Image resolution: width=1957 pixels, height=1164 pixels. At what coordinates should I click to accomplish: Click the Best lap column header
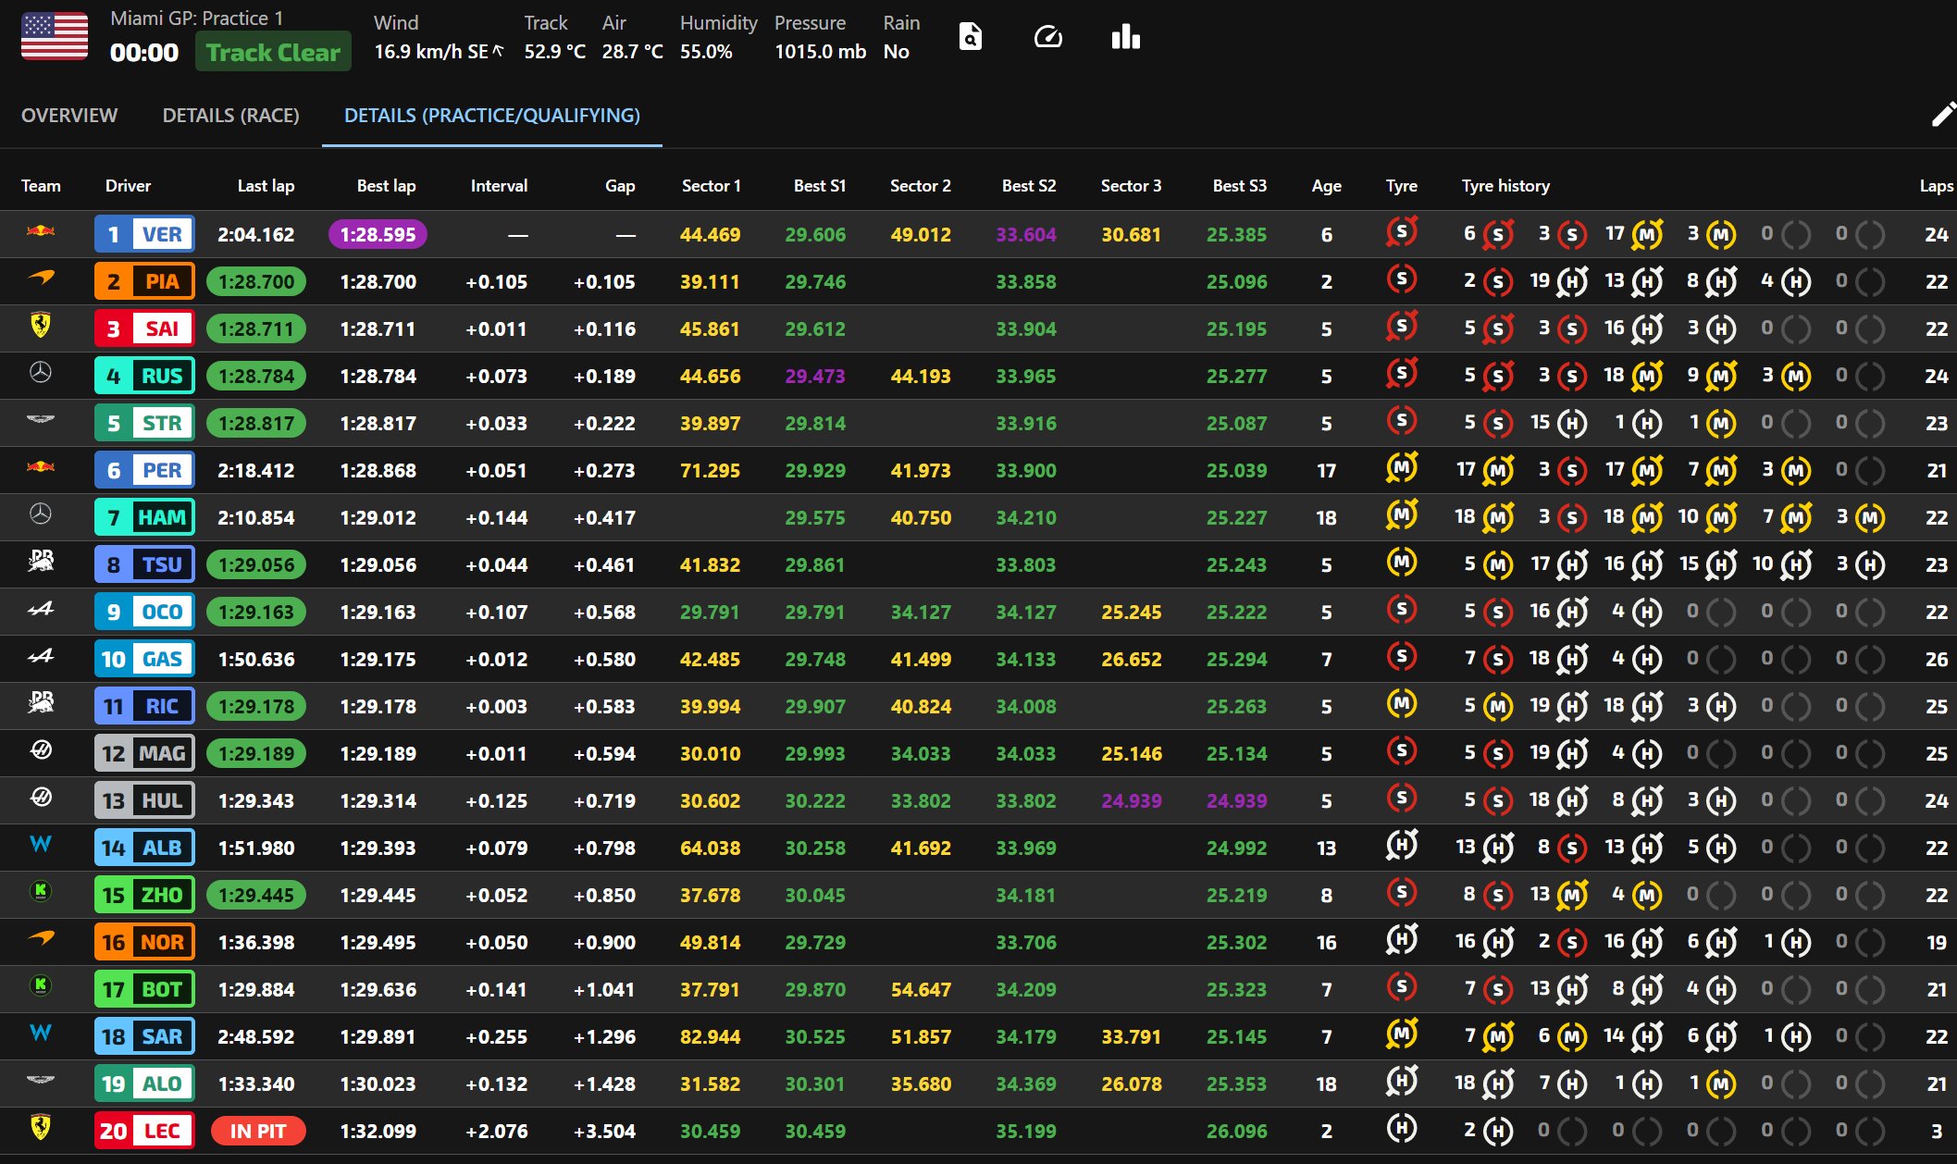coord(386,186)
